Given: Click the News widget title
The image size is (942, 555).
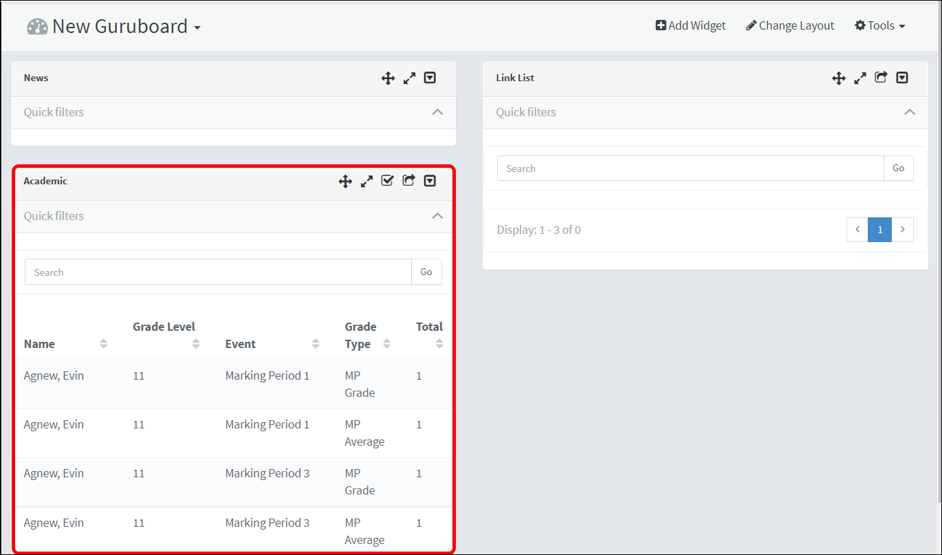Looking at the screenshot, I should (36, 78).
